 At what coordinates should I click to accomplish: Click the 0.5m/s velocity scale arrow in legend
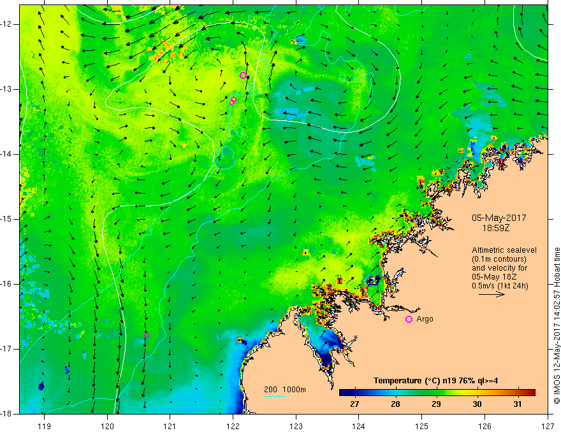tap(492, 294)
